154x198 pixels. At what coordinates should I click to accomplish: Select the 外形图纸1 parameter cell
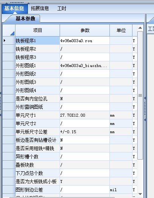[85, 65]
